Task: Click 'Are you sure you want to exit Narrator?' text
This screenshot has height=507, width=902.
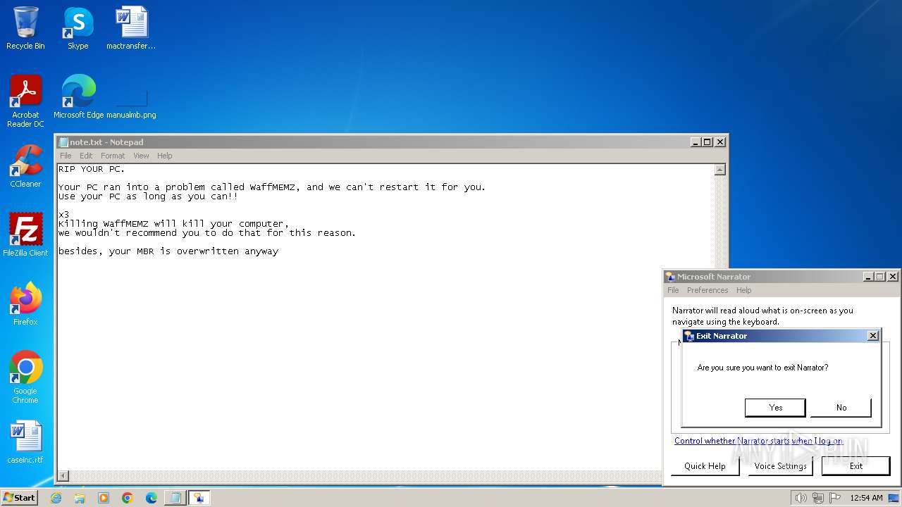Action: click(762, 368)
